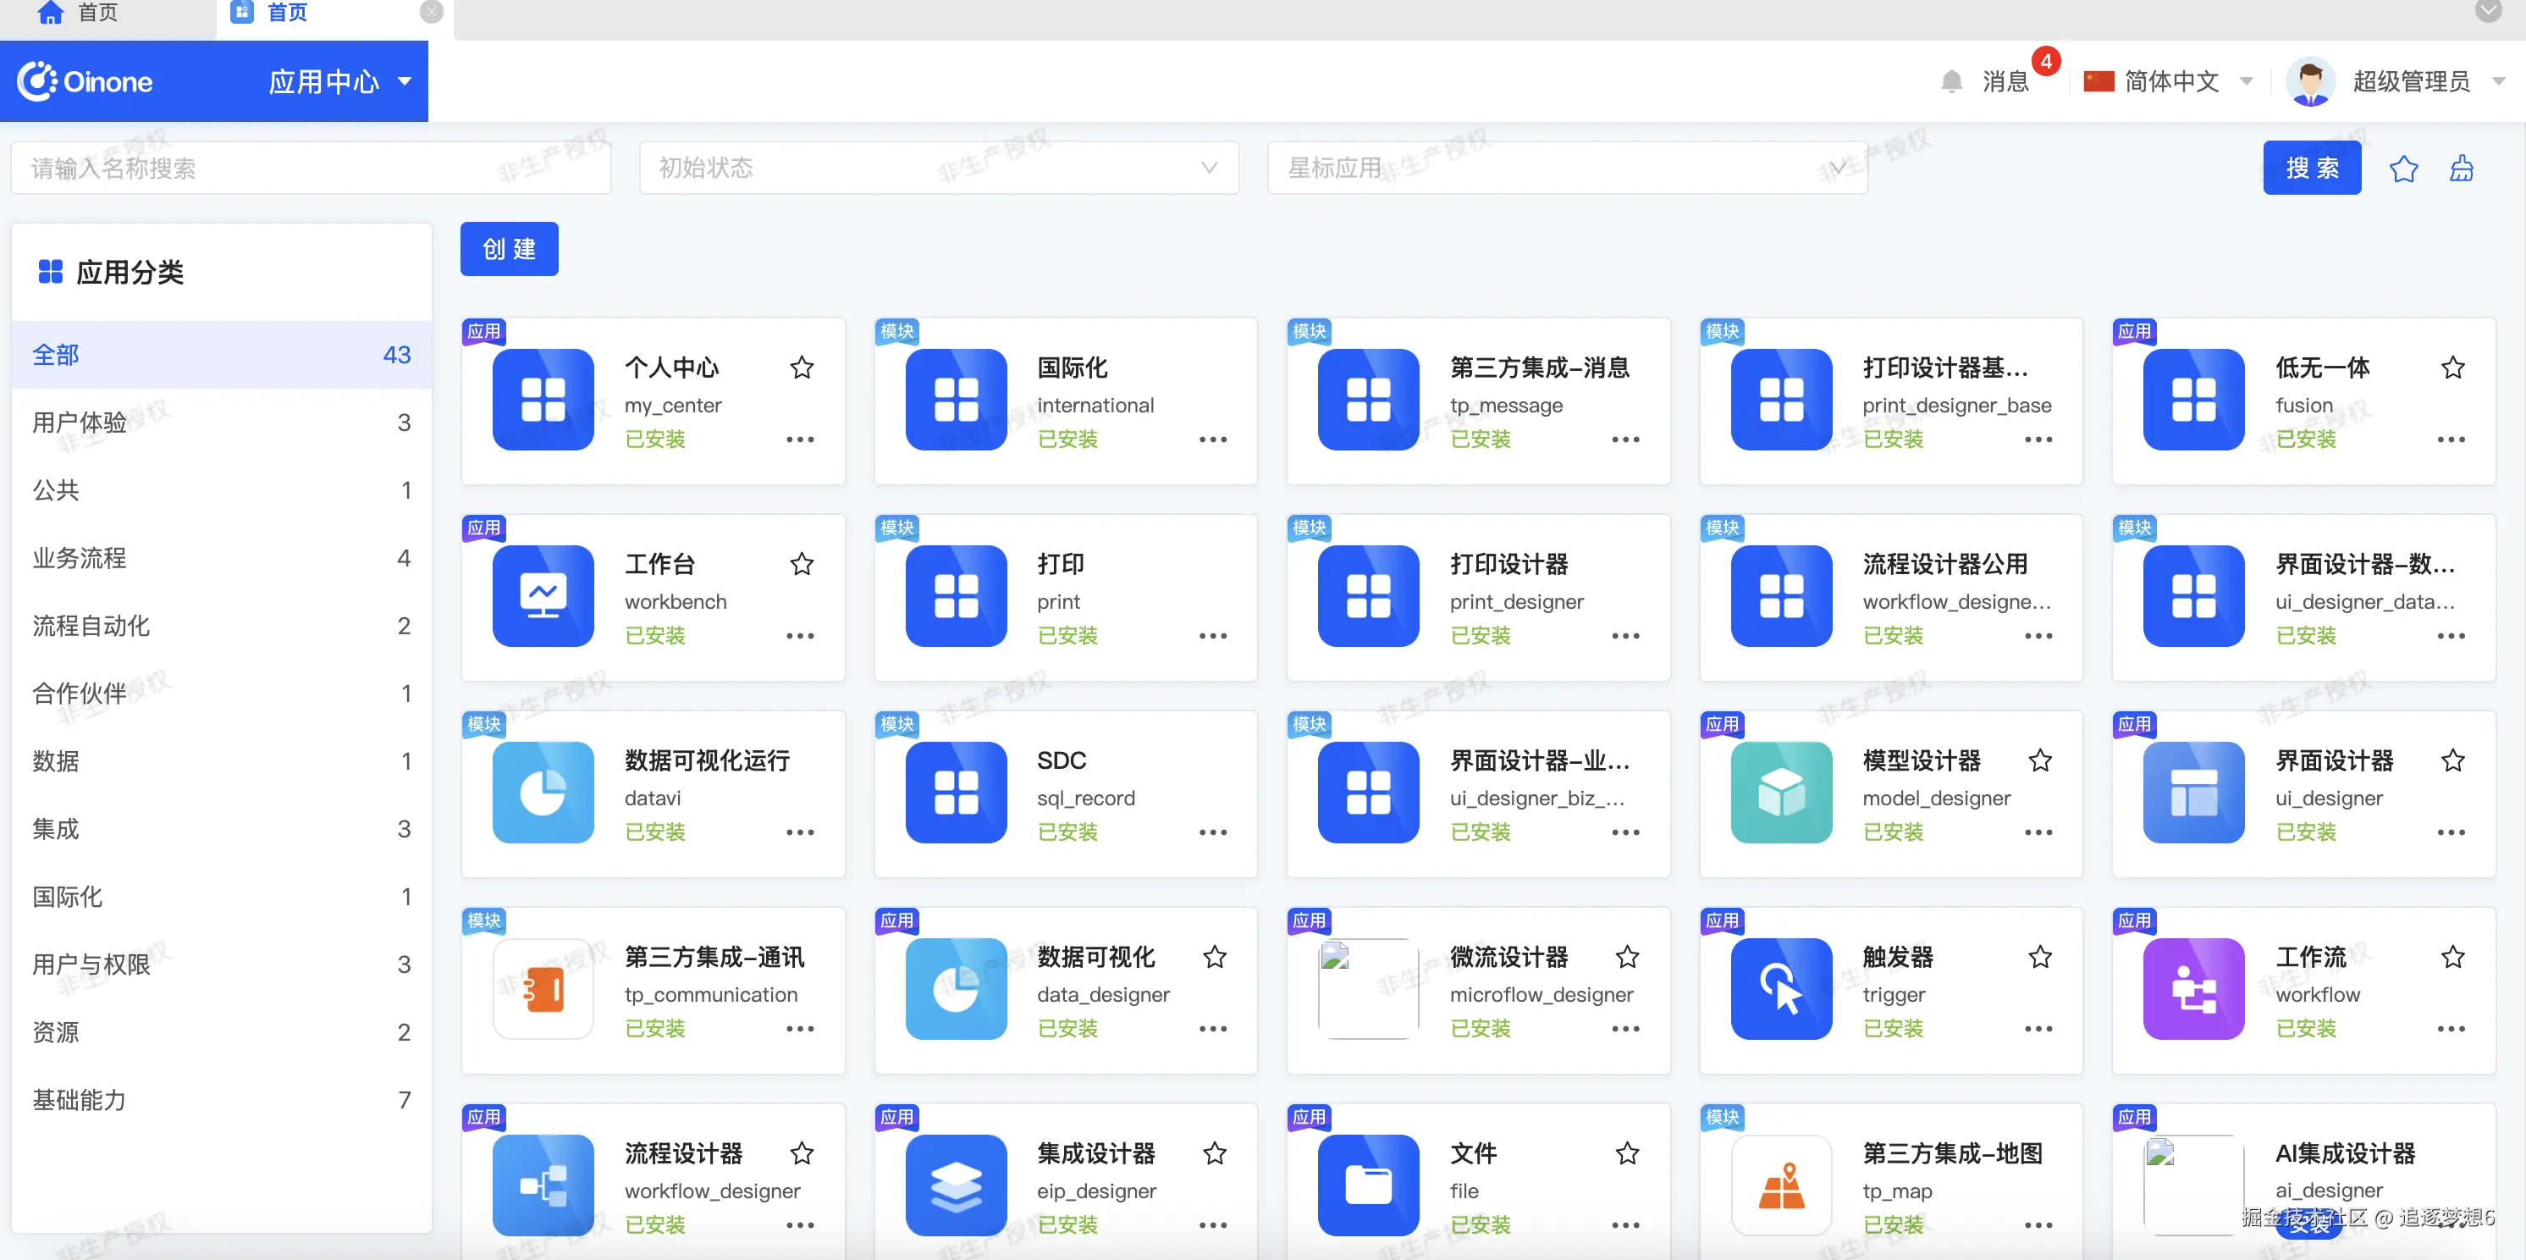2526x1260 pixels.
Task: Open 数据可视化运行 pie chart icon
Action: 543,791
